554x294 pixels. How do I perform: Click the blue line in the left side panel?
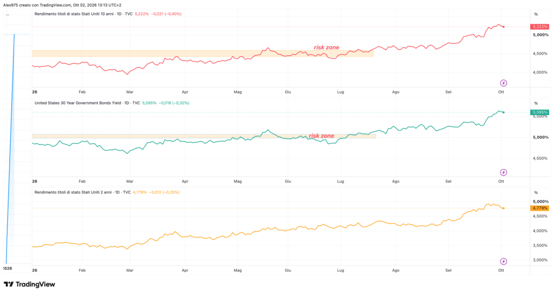[x=10, y=149]
